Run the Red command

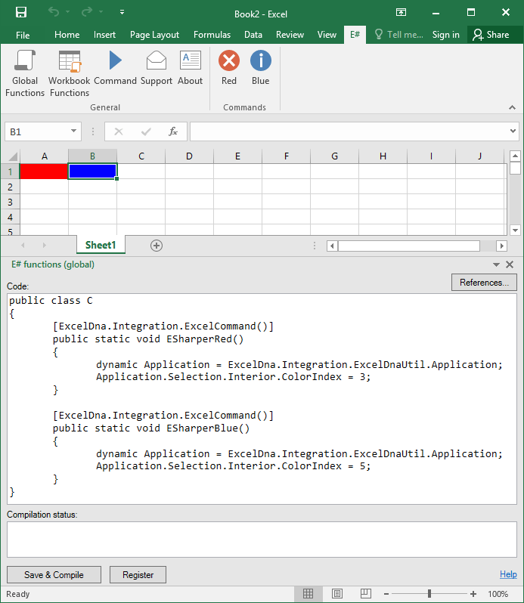click(x=229, y=68)
